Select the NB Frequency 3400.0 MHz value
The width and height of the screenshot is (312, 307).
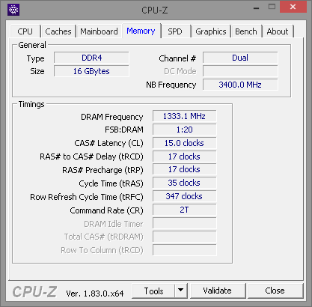click(x=240, y=85)
